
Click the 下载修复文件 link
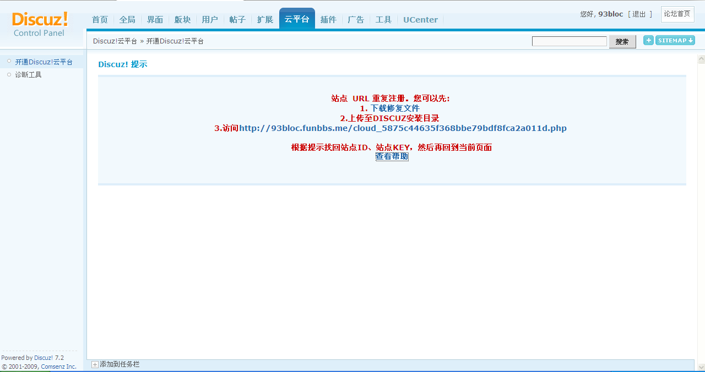(395, 108)
